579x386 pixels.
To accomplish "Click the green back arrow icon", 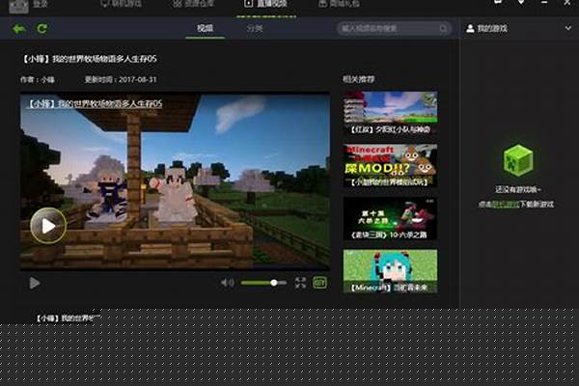I will [19, 28].
